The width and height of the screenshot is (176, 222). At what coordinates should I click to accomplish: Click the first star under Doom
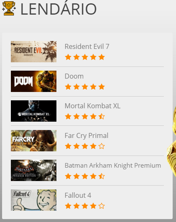[68, 87]
